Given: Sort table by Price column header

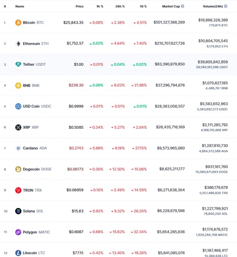Looking at the screenshot, I should 80,6.
